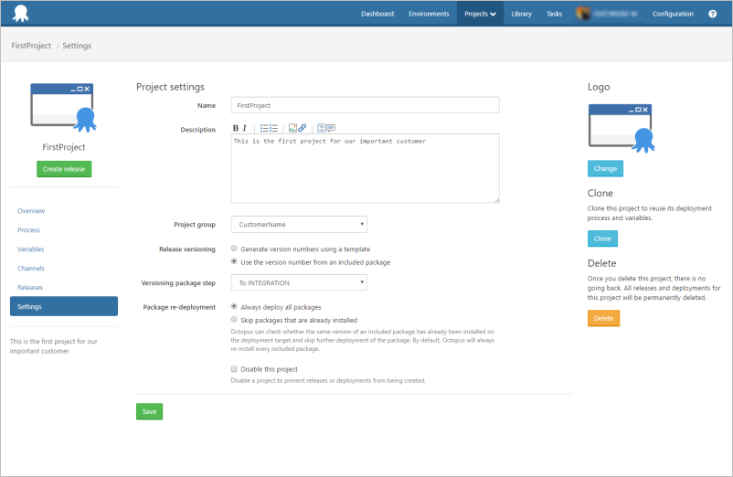Expand the Versioning package step dropdown
Screen dimensions: 733x477
(x=299, y=283)
